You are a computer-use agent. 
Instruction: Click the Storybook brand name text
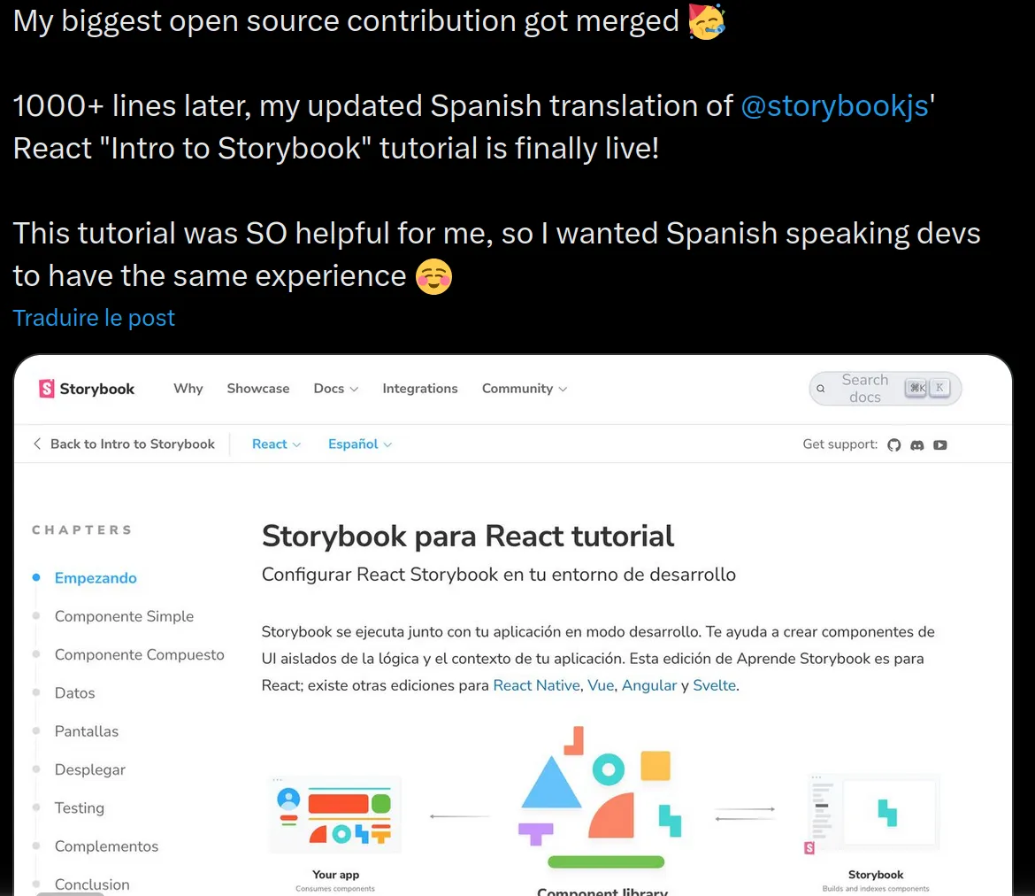tap(97, 389)
